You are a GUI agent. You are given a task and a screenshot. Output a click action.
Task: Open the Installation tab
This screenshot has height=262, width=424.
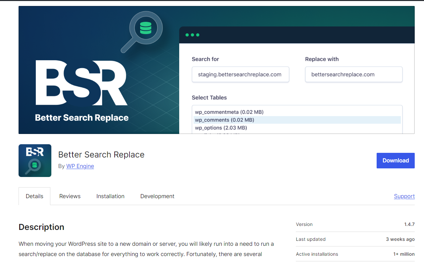click(x=110, y=196)
